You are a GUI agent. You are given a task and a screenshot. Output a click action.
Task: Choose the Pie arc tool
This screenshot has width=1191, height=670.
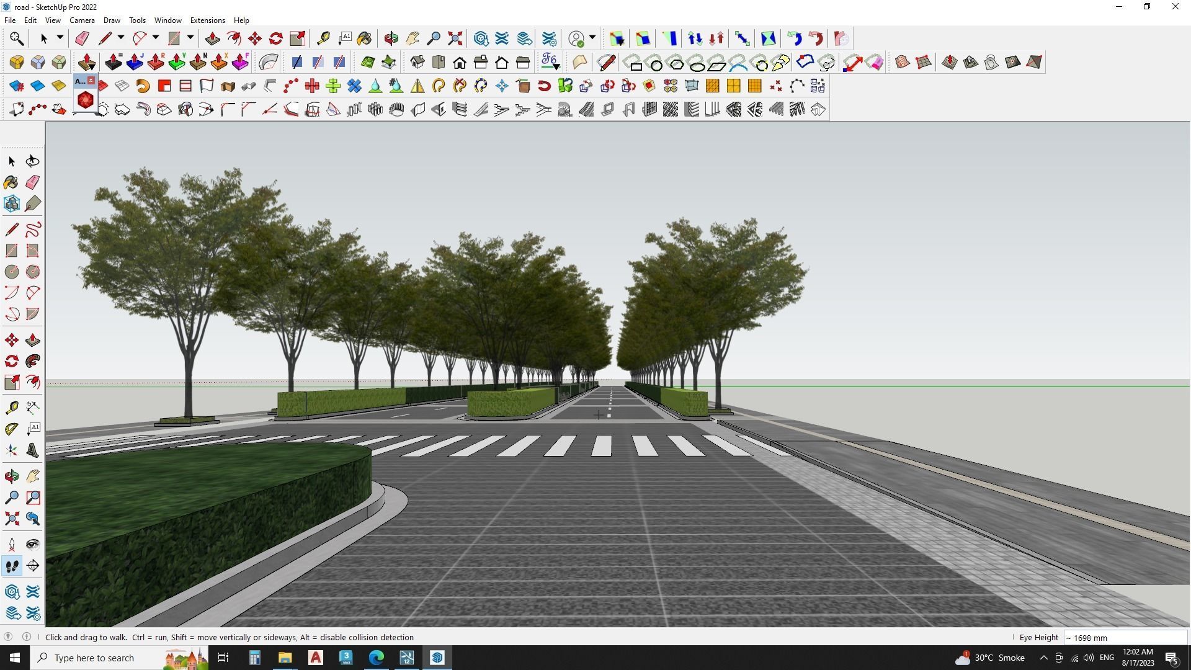pos(33,314)
